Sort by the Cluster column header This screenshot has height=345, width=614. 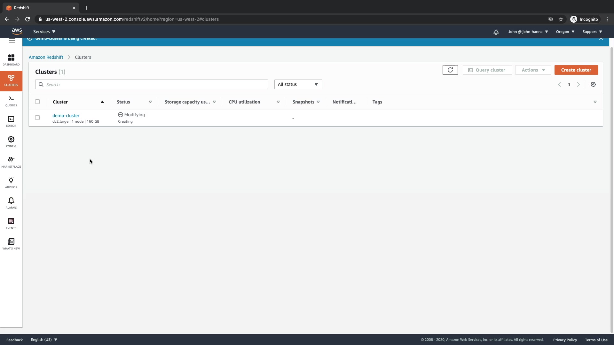coord(60,102)
